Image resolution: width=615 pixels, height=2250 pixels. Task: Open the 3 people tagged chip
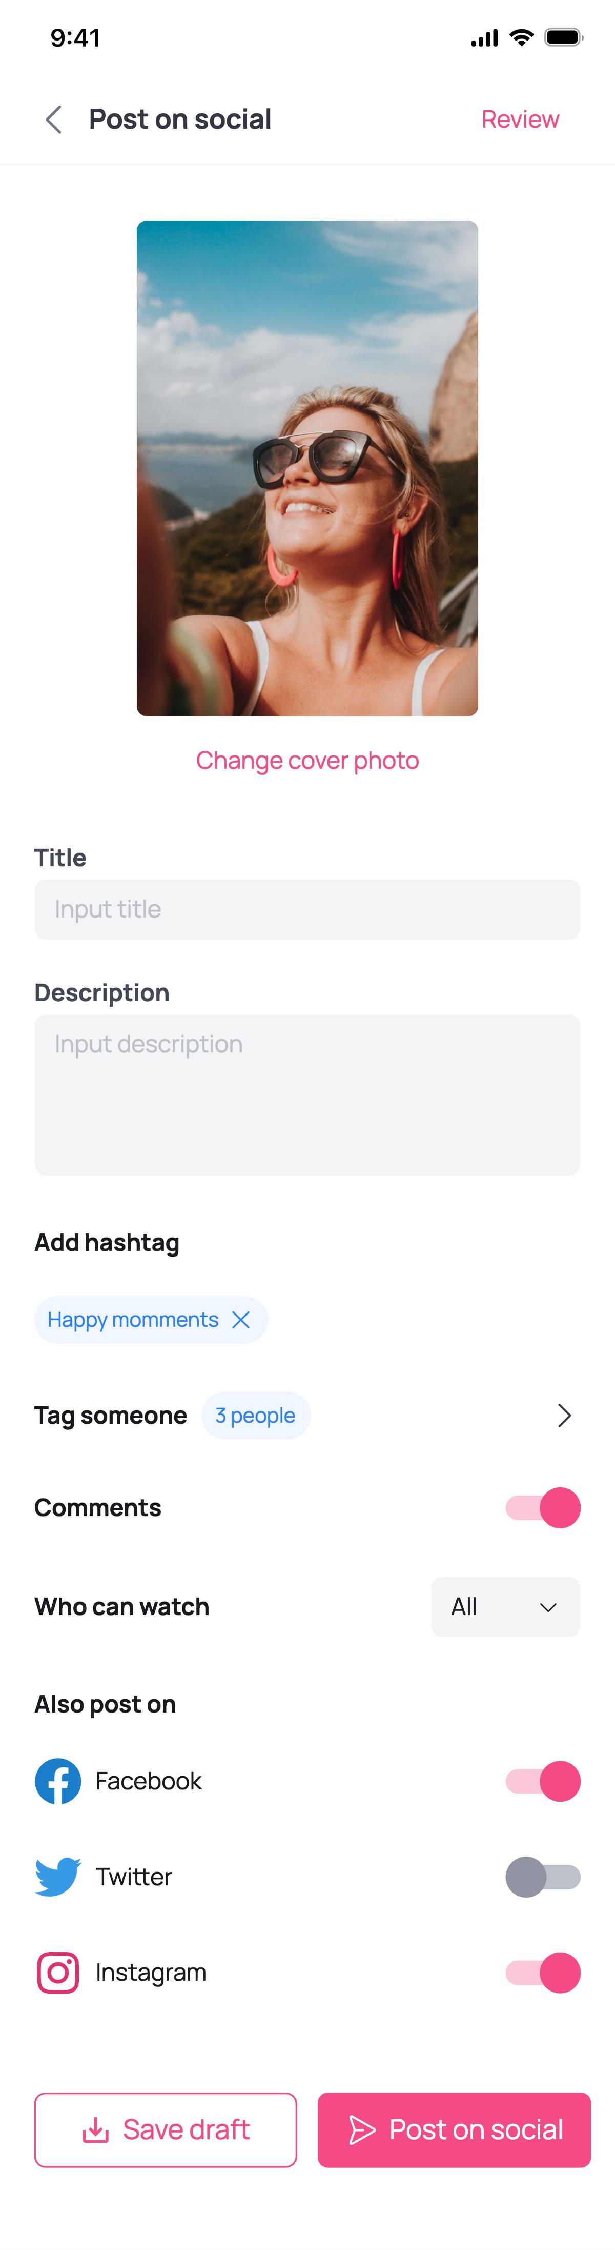[x=256, y=1415]
